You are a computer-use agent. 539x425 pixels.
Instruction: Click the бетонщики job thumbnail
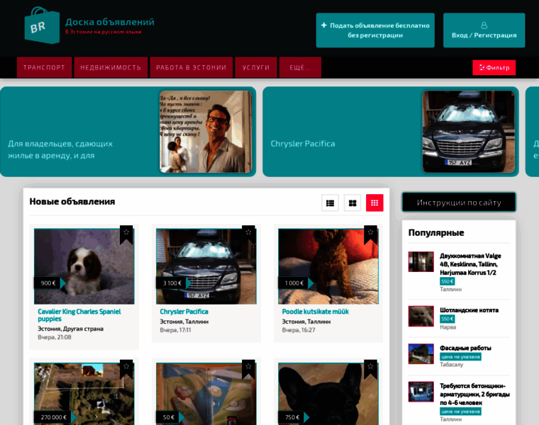421,392
